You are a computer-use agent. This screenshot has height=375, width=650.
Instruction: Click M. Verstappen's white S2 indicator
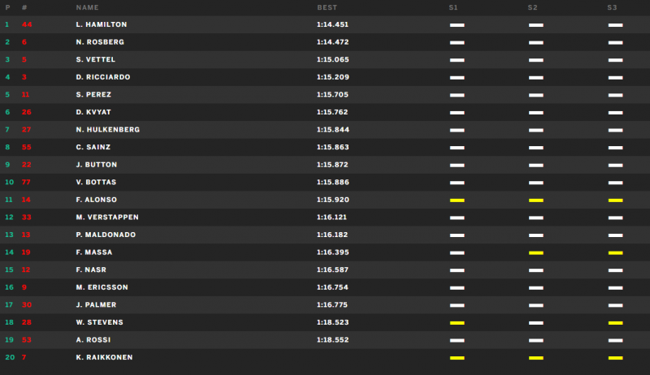click(x=536, y=218)
